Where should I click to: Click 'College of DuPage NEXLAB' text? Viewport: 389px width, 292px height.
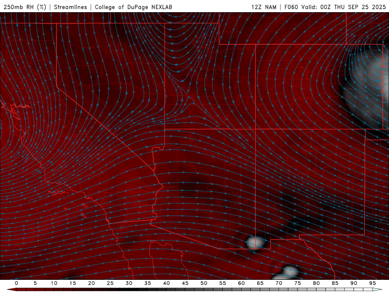click(x=133, y=7)
